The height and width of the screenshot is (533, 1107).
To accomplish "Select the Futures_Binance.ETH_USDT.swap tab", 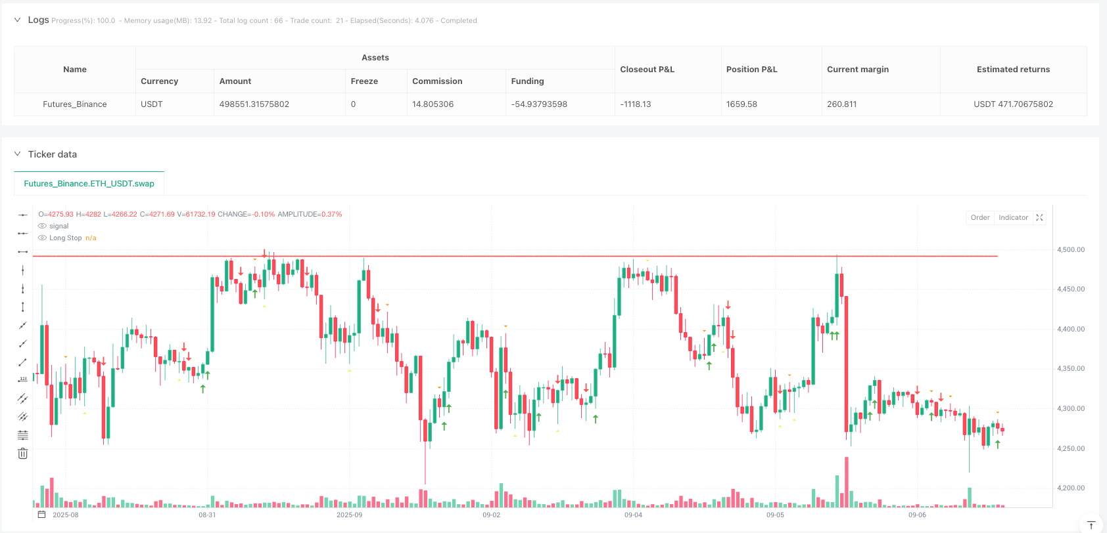I will (x=89, y=184).
